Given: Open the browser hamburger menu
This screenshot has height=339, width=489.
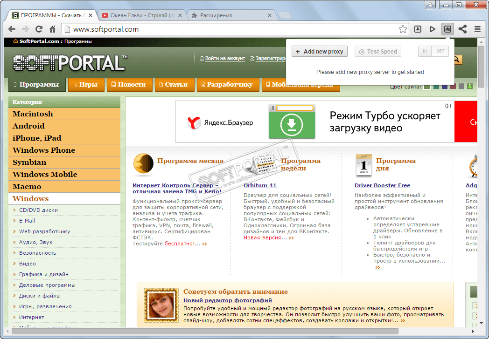Looking at the screenshot, I should 477,29.
